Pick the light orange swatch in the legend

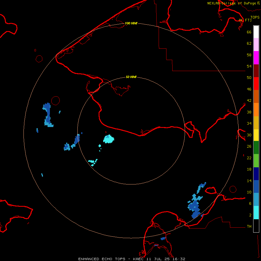[x=256, y=110]
